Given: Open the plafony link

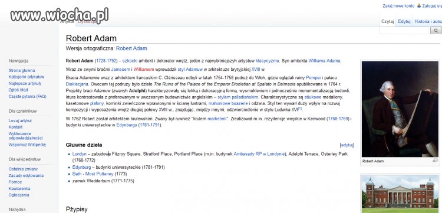Looking at the screenshot, I should click(97, 103).
